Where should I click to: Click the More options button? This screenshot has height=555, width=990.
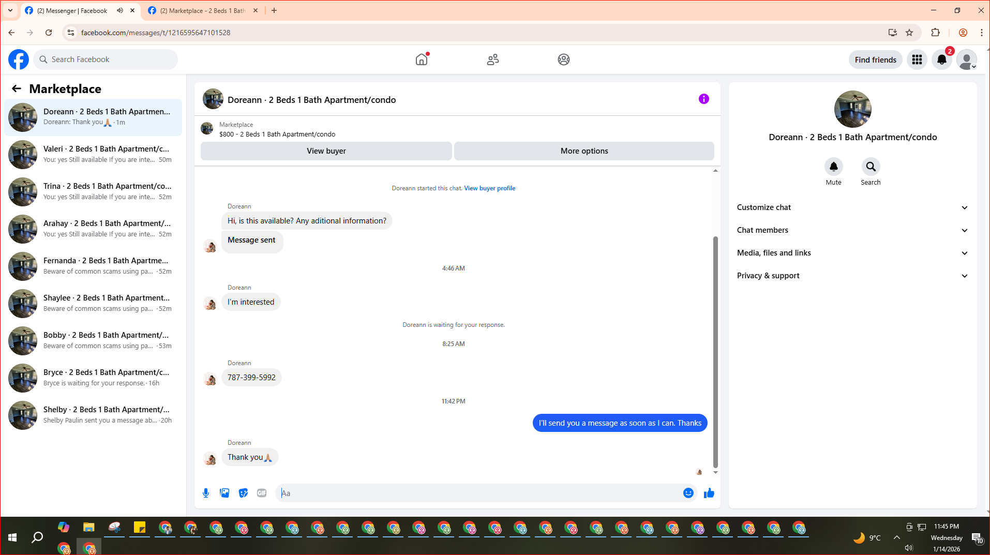point(584,151)
